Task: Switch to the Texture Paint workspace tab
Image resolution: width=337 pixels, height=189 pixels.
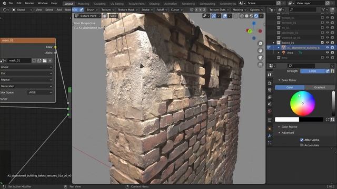Action: pos(136,4)
